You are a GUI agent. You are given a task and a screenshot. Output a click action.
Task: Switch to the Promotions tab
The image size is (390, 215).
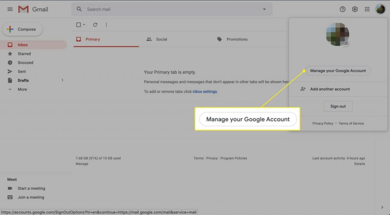(x=232, y=39)
